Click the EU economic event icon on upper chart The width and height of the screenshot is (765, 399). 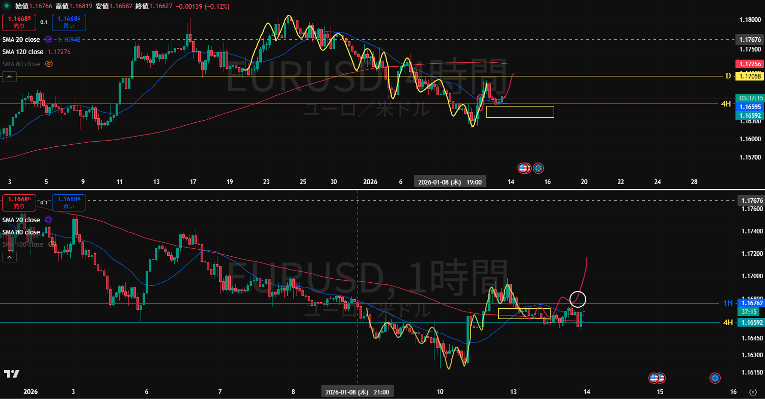tap(538, 167)
